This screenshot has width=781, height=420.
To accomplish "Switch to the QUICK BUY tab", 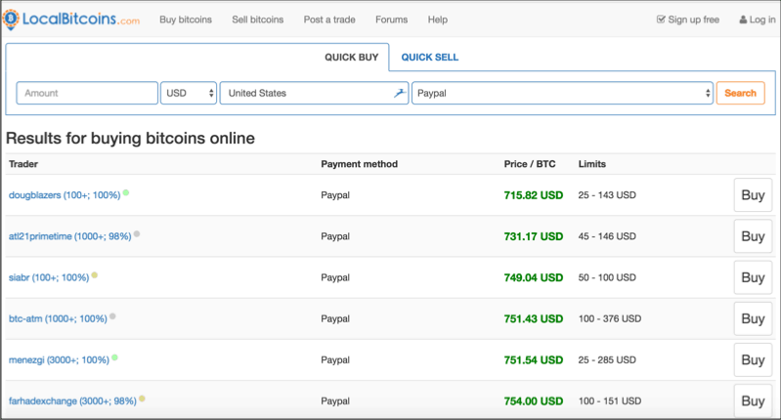I will pyautogui.click(x=351, y=58).
